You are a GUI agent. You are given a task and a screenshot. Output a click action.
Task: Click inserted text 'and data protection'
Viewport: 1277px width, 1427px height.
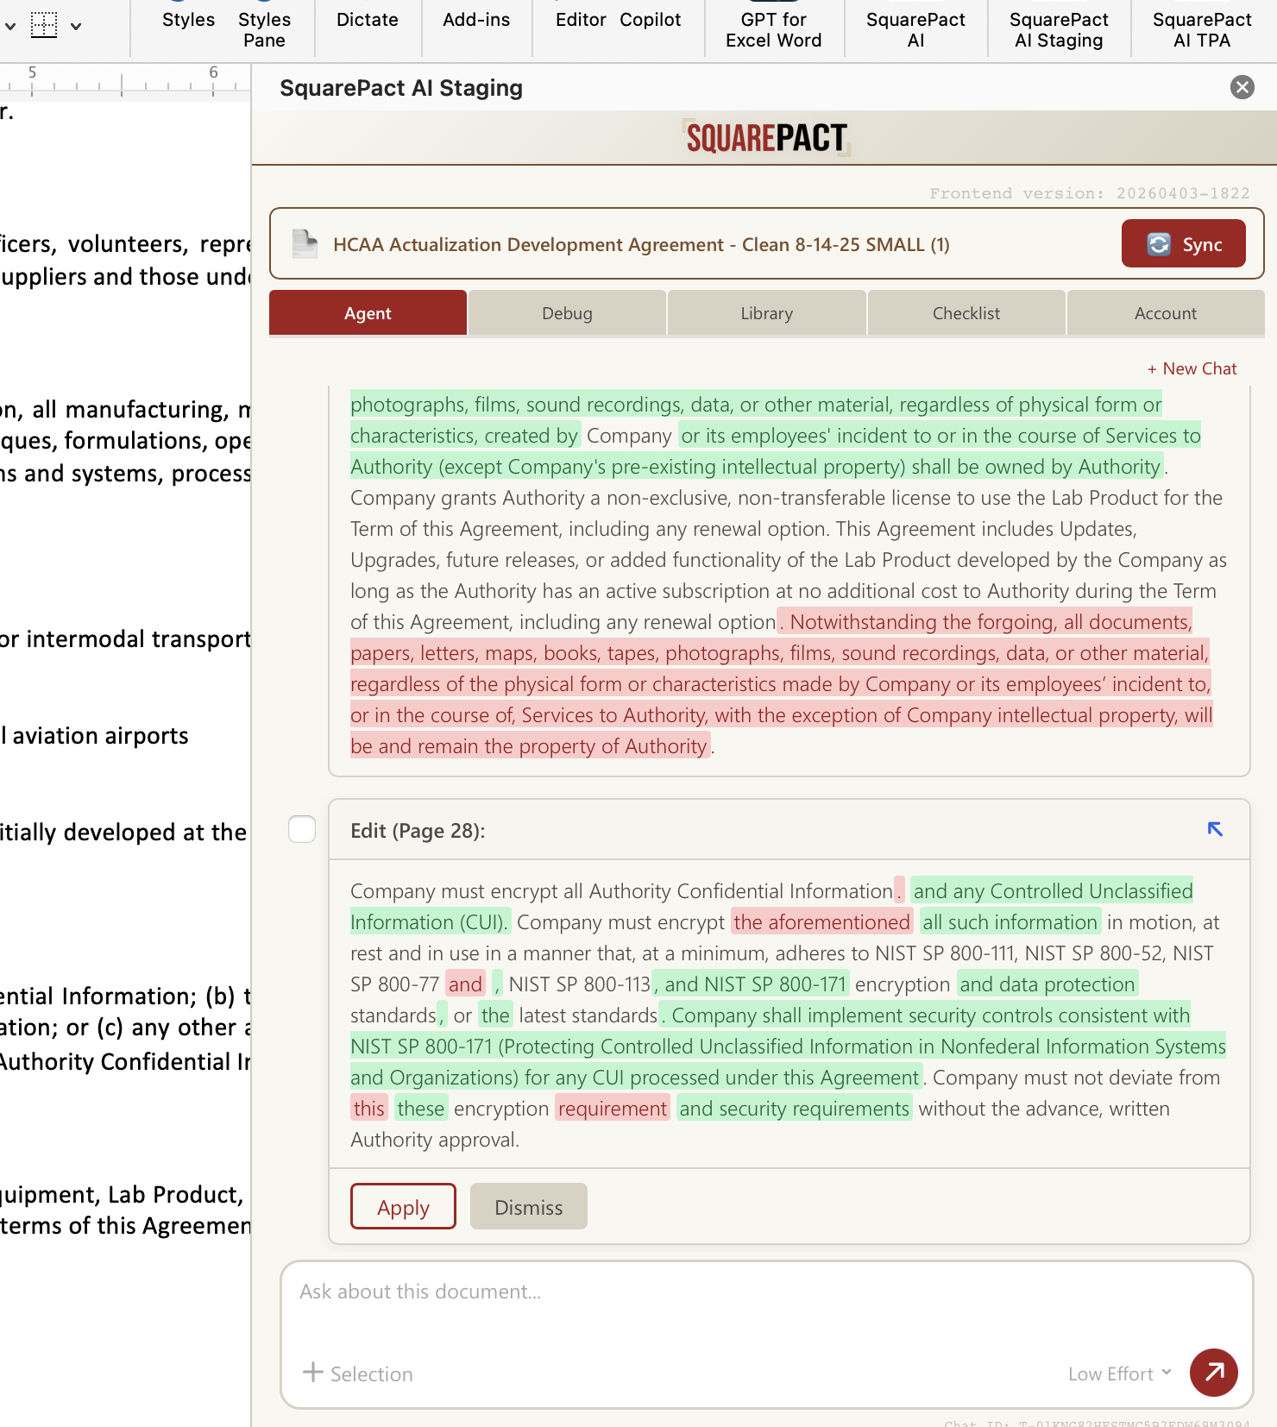click(1047, 984)
